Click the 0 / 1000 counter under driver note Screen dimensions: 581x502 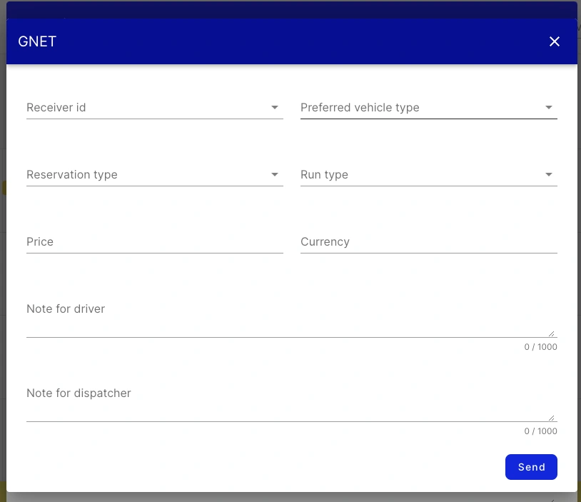click(x=541, y=347)
